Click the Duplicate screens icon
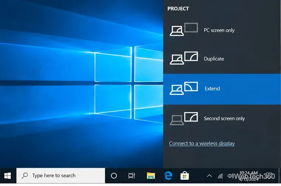The height and width of the screenshot is (186, 281). point(184,58)
